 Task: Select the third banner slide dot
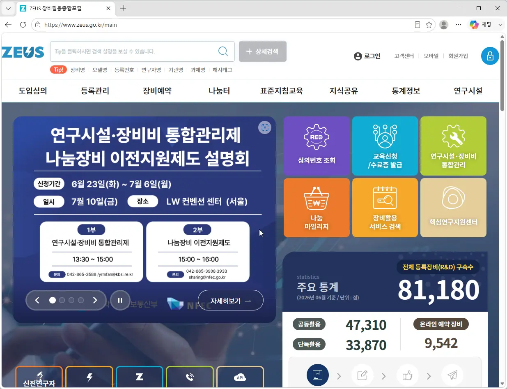click(x=71, y=300)
